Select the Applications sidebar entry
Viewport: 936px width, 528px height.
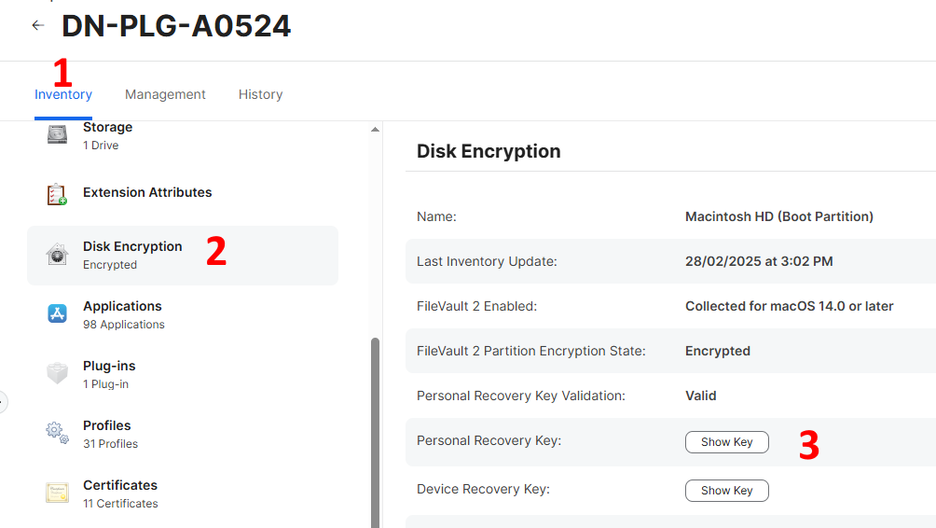[x=122, y=314]
